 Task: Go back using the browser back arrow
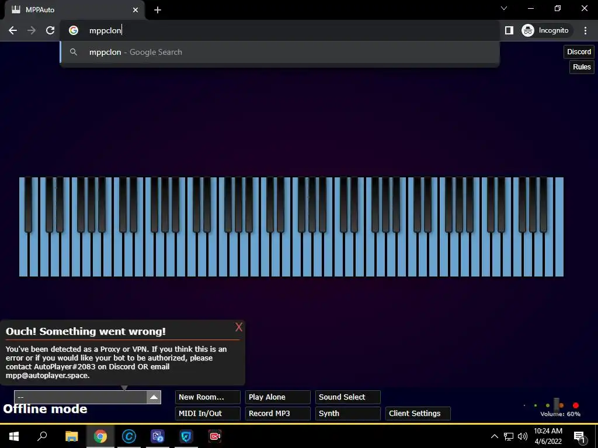coord(13,30)
